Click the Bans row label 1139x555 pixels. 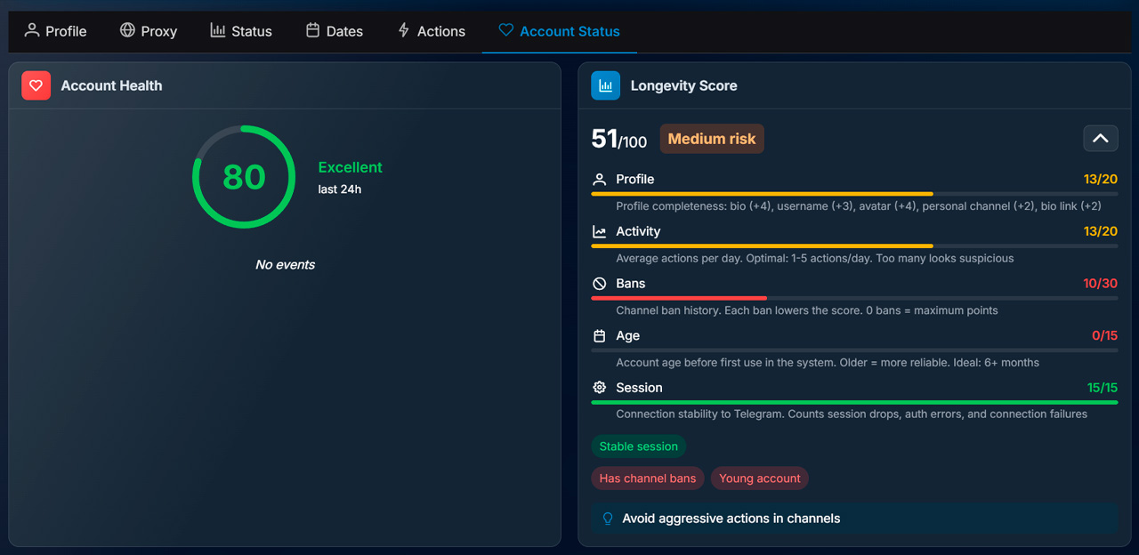point(631,284)
